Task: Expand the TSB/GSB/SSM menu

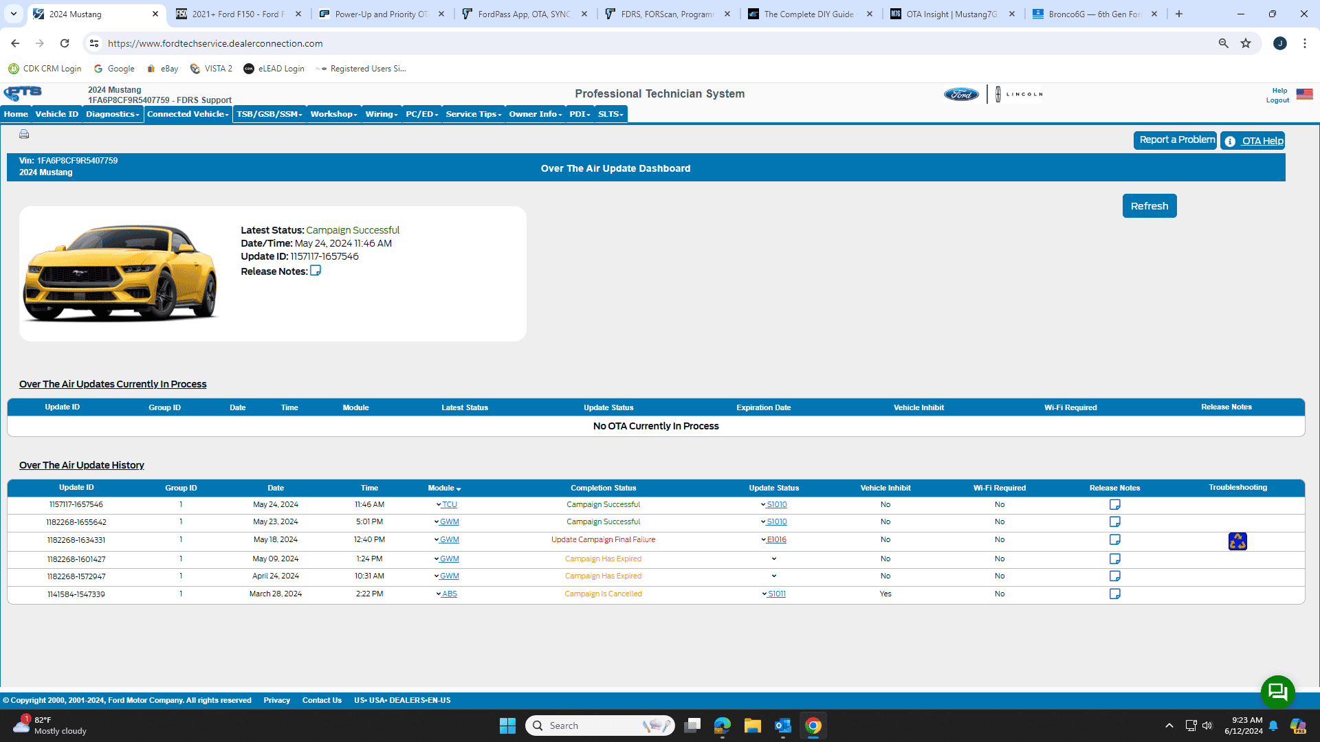Action: [269, 114]
